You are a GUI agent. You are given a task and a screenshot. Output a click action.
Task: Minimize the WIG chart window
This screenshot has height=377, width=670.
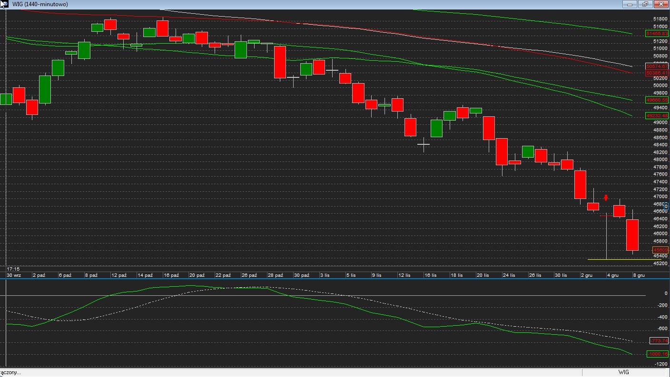tap(630, 4)
